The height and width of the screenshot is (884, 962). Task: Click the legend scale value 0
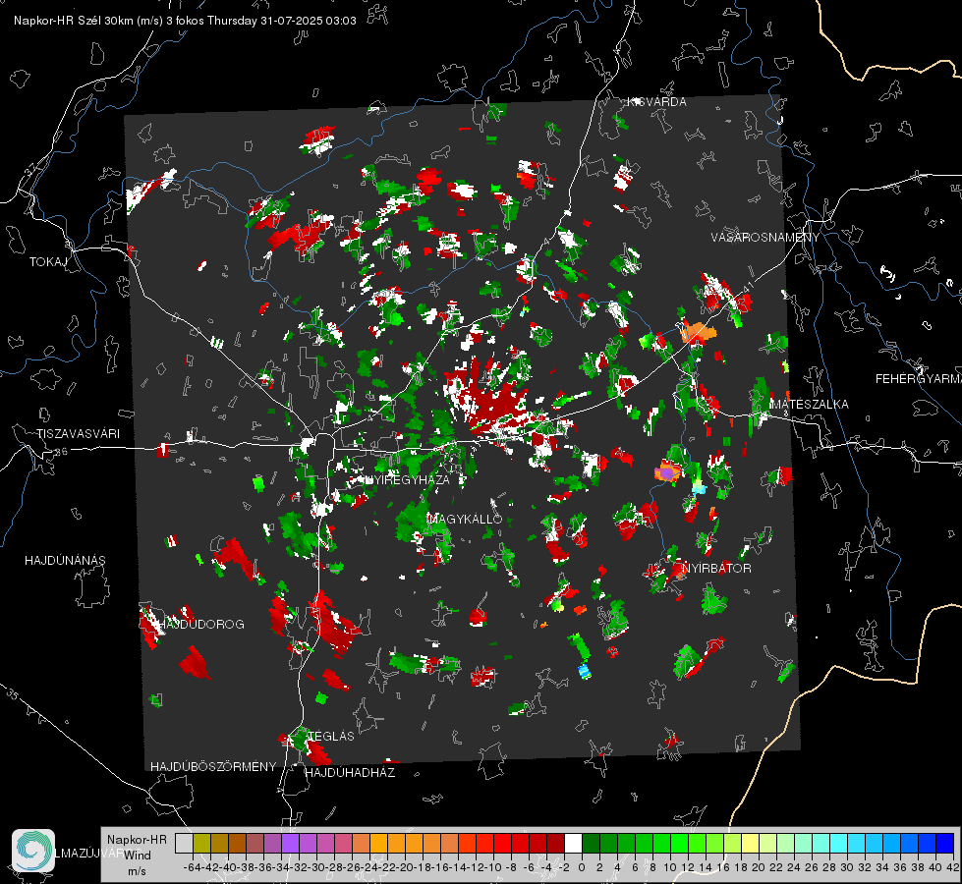(582, 867)
